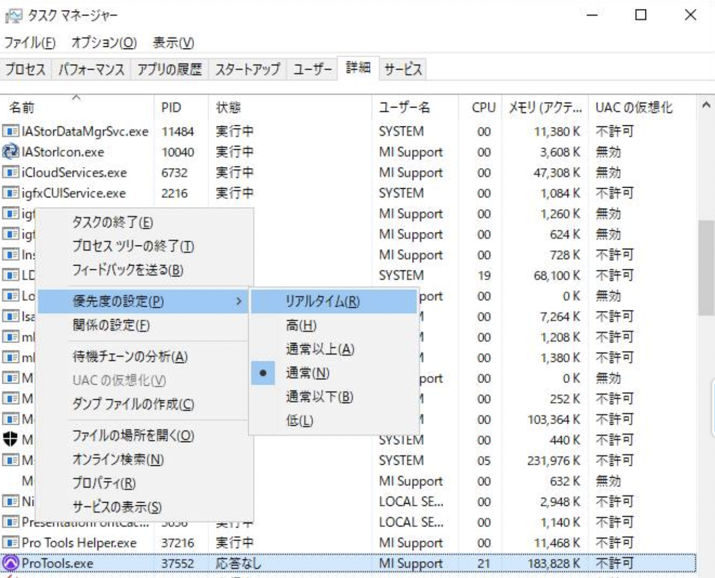The width and height of the screenshot is (715, 578).
Task: Sort by the 名前 column header
Action: pyautogui.click(x=77, y=107)
